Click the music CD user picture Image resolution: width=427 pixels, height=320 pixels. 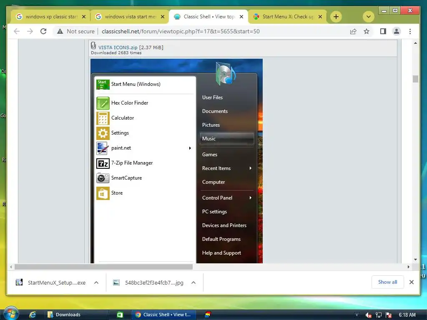point(226,73)
